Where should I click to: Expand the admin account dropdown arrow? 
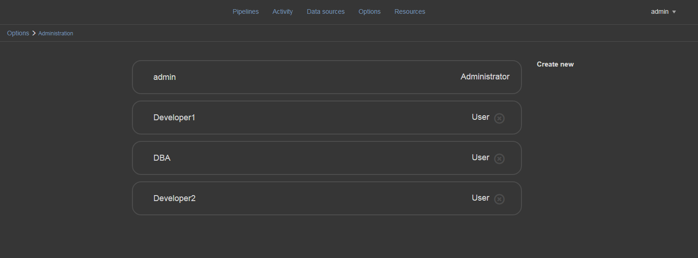[x=674, y=12]
